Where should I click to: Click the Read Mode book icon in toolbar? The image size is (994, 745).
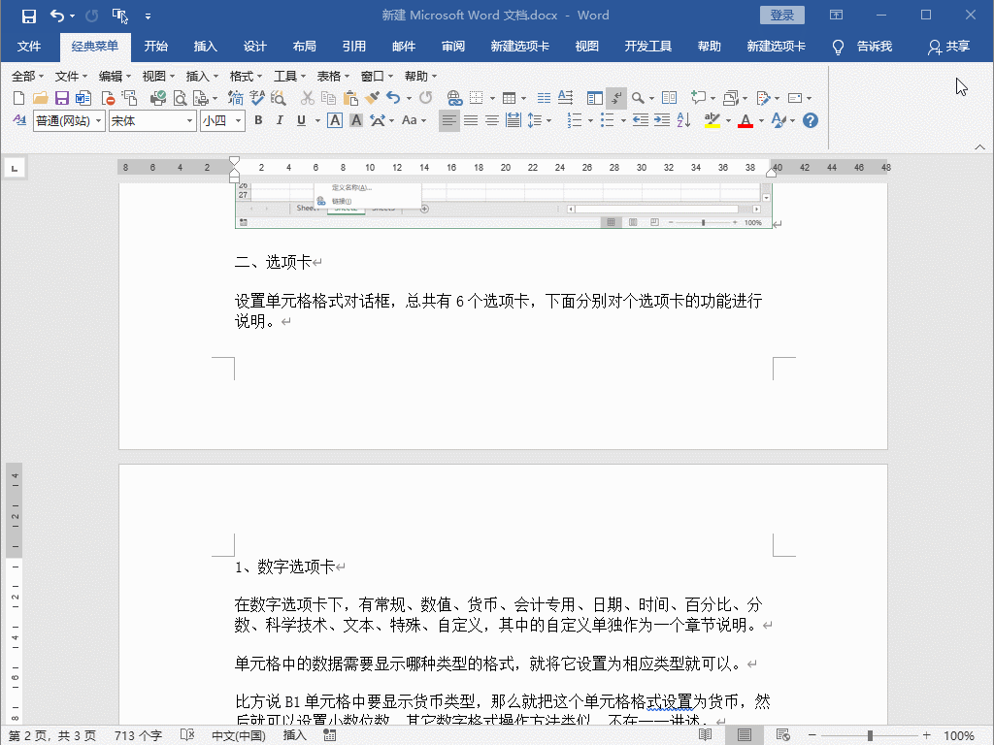coord(669,98)
